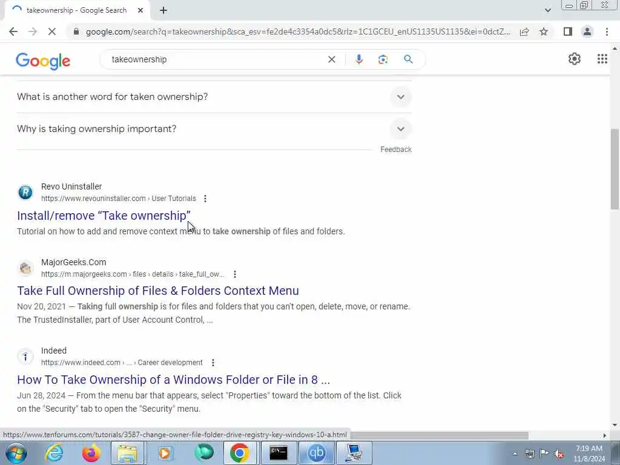Click the Revo Uninstaller site name text
The width and height of the screenshot is (620, 465).
point(71,186)
